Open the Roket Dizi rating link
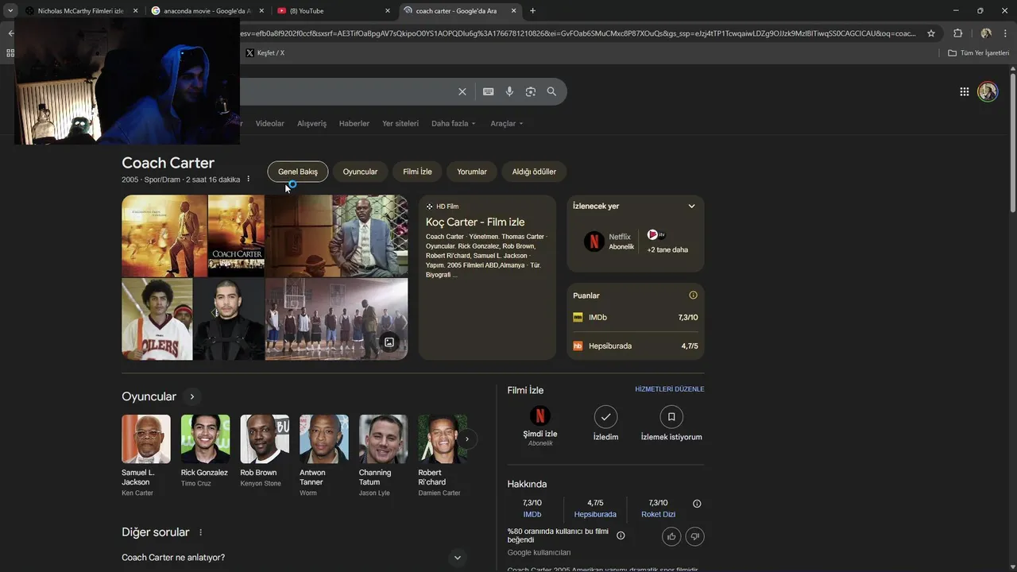Screen dimensions: 1017x572 (658, 514)
